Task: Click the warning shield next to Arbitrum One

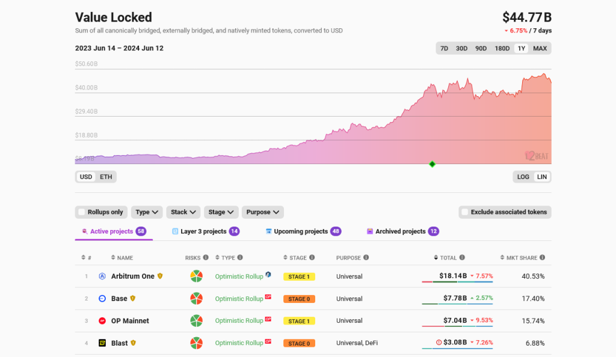Action: pyautogui.click(x=160, y=276)
